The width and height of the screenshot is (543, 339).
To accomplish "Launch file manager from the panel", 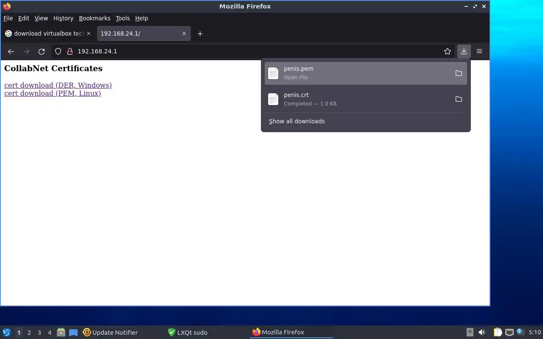I will (61, 332).
